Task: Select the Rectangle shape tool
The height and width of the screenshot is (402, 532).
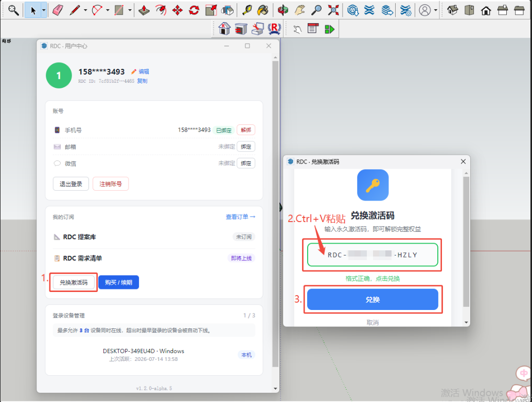Action: click(119, 10)
